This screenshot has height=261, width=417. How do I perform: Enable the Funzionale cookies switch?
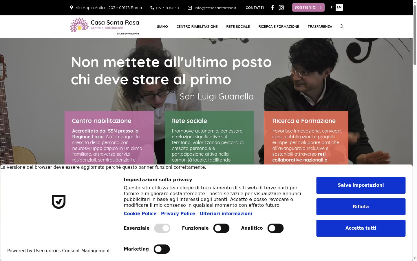pyautogui.click(x=222, y=228)
